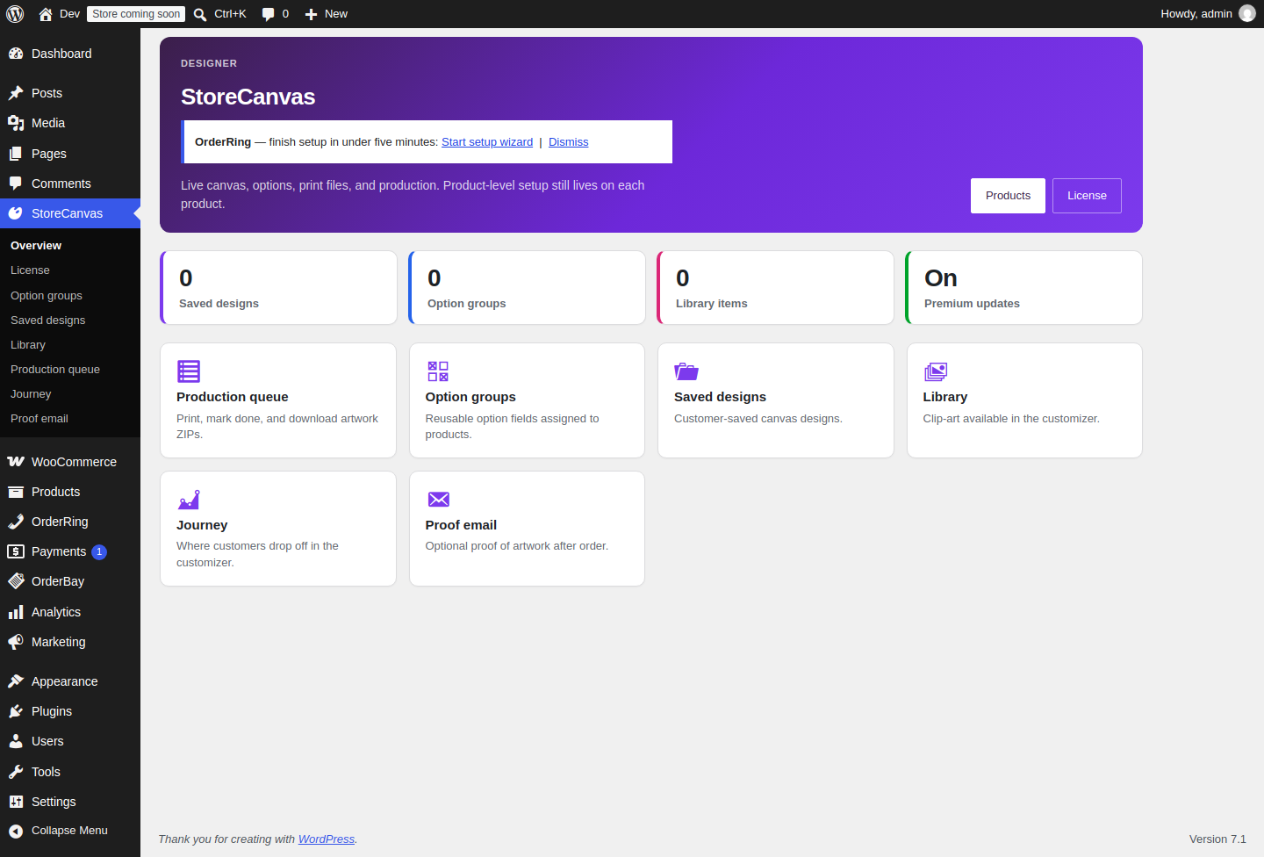Screen dimensions: 1264x857
Task: Follow the WordPress footer link
Action: point(327,839)
